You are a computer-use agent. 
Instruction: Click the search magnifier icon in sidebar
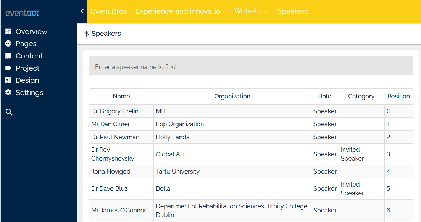[9, 112]
